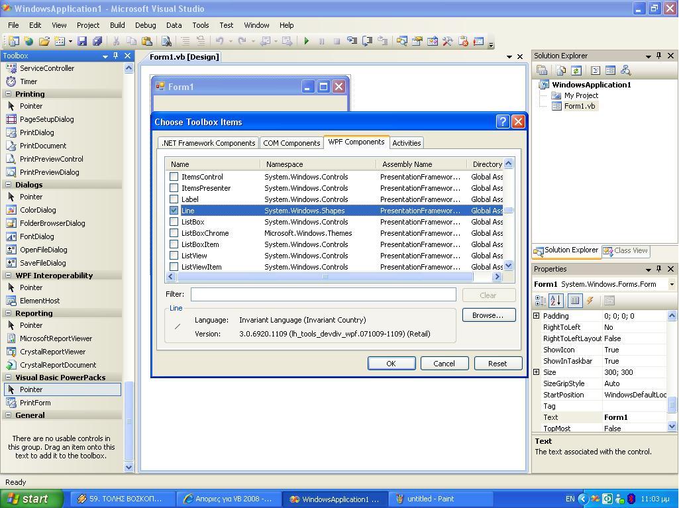Image resolution: width=679 pixels, height=508 pixels.
Task: Switch to Activities tab
Action: [407, 143]
